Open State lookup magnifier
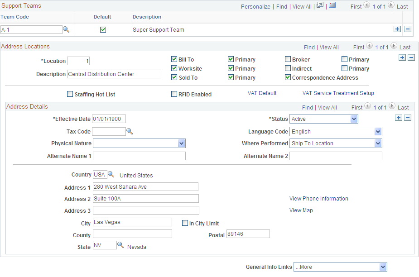Viewport: 419px width, 277px height. point(120,245)
